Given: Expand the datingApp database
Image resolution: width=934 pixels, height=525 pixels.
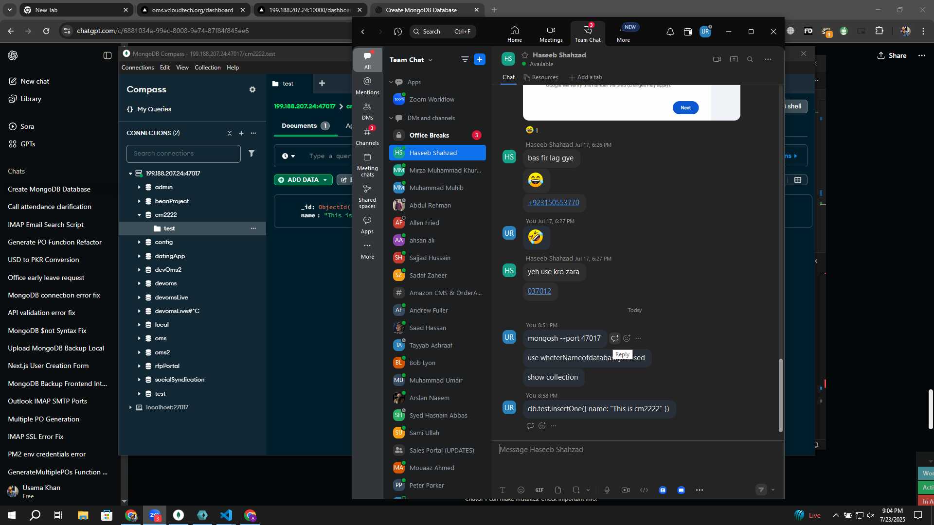Looking at the screenshot, I should pyautogui.click(x=139, y=256).
